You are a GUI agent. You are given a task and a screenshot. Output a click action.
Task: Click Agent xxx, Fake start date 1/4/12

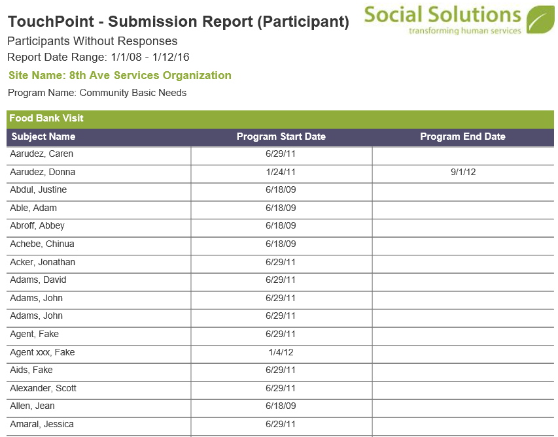pyautogui.click(x=281, y=353)
